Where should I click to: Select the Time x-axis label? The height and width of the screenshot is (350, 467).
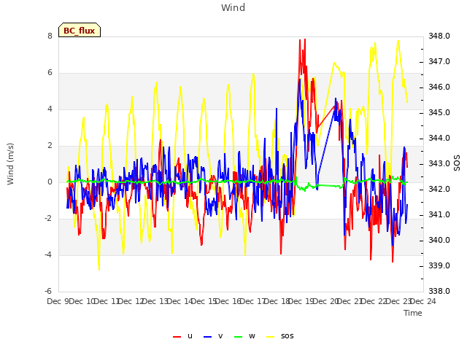tap(413, 313)
